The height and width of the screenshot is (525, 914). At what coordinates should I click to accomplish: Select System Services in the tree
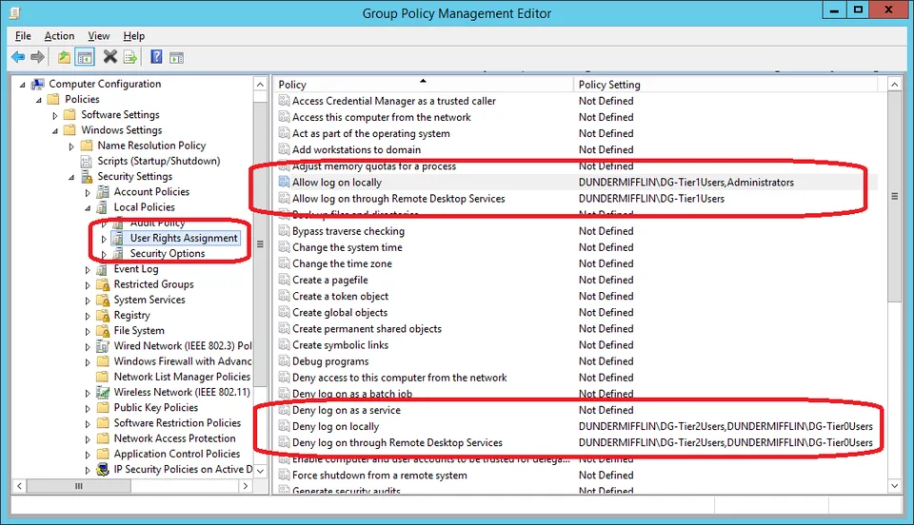point(149,300)
